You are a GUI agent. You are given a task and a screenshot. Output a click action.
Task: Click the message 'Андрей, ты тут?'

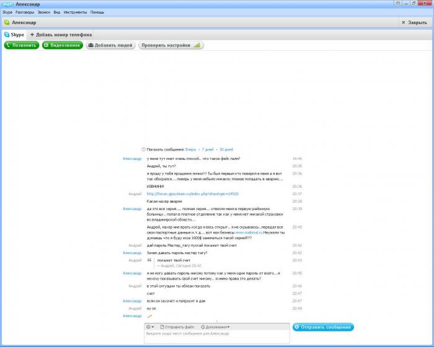(x=161, y=166)
